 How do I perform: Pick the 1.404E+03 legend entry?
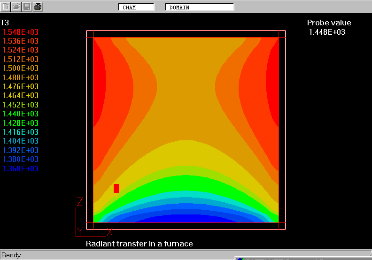(x=21, y=141)
